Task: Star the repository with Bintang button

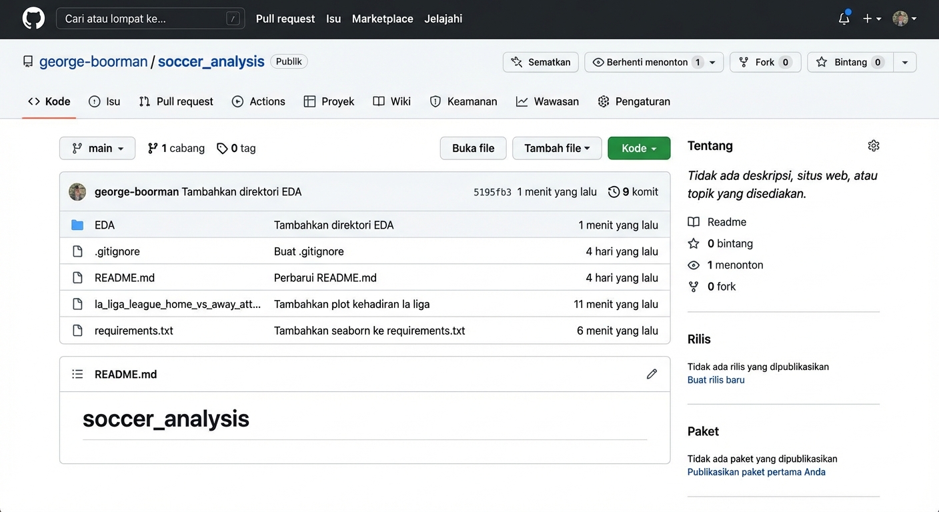Action: (850, 62)
